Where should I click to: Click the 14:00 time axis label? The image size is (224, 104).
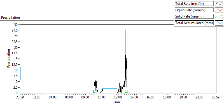(x=134, y=97)
